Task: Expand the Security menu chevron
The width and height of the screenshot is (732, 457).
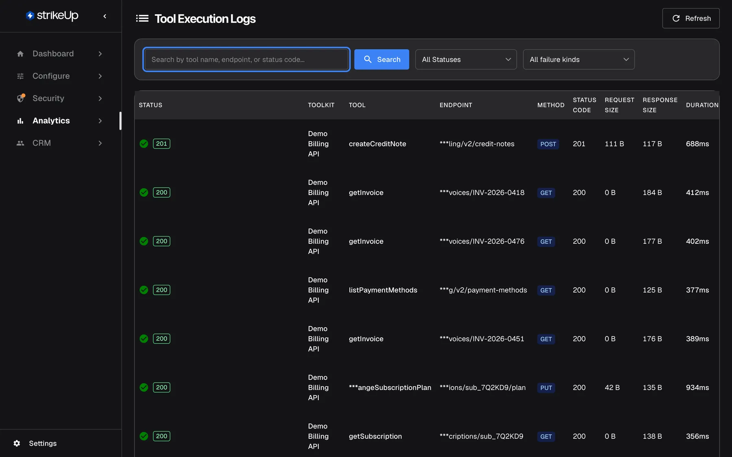Action: point(100,98)
